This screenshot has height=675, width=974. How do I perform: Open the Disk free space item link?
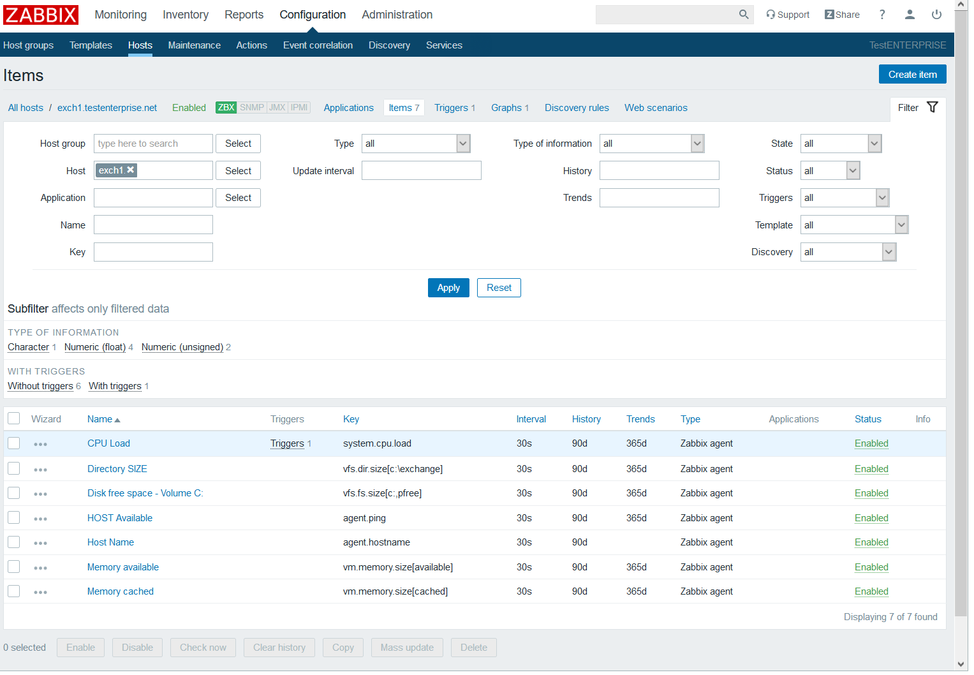click(145, 493)
